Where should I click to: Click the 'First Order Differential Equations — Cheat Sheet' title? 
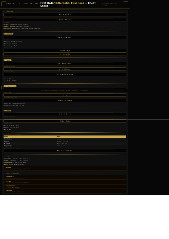pyautogui.click(x=68, y=4)
